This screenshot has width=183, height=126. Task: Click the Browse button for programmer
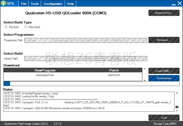click(x=164, y=40)
